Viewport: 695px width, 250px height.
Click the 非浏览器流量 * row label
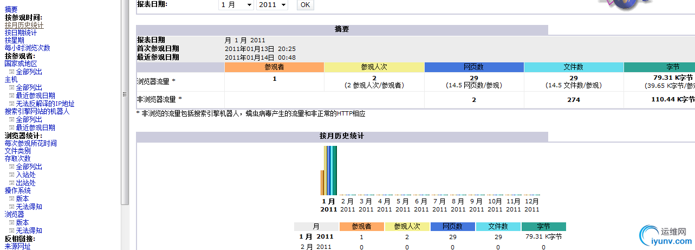(x=159, y=100)
